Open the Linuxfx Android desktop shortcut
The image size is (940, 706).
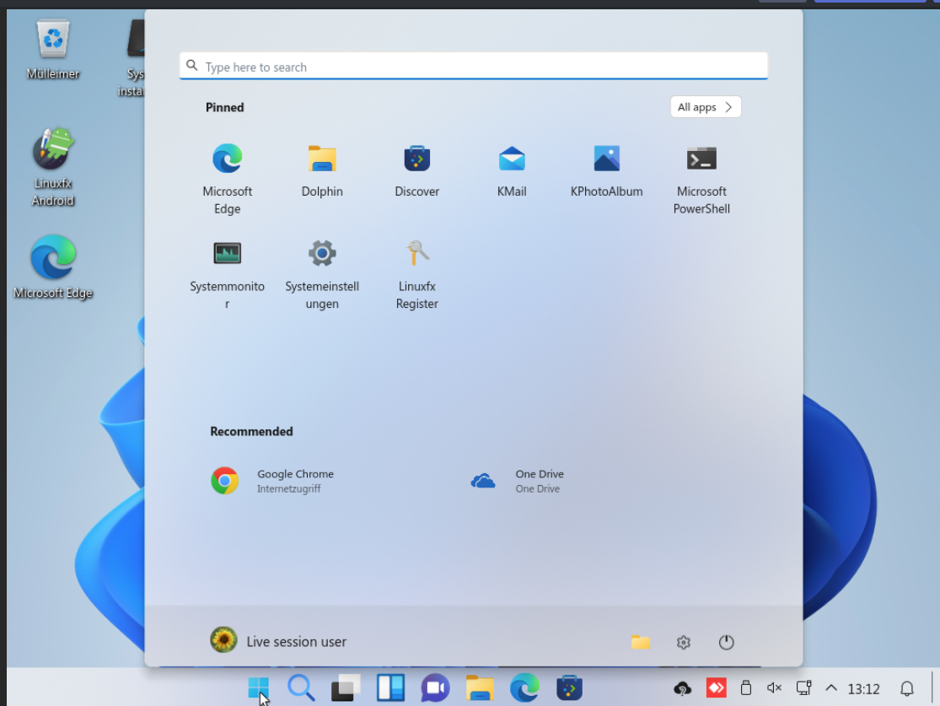(x=53, y=167)
